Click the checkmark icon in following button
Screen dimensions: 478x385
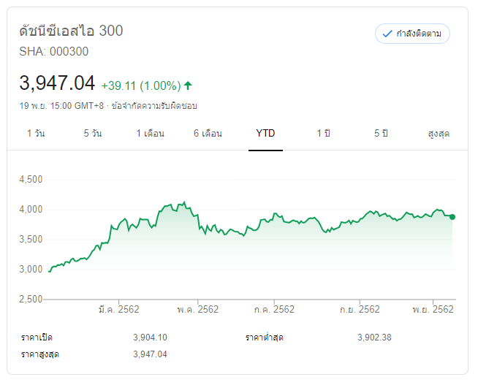tap(387, 34)
